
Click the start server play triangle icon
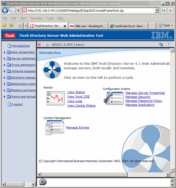(48, 45)
